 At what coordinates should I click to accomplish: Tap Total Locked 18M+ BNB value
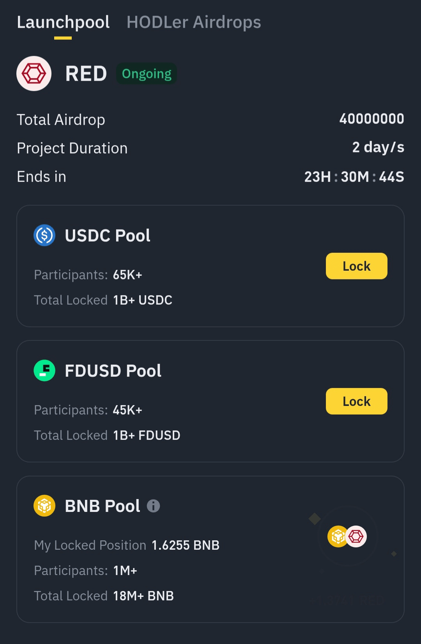143,596
